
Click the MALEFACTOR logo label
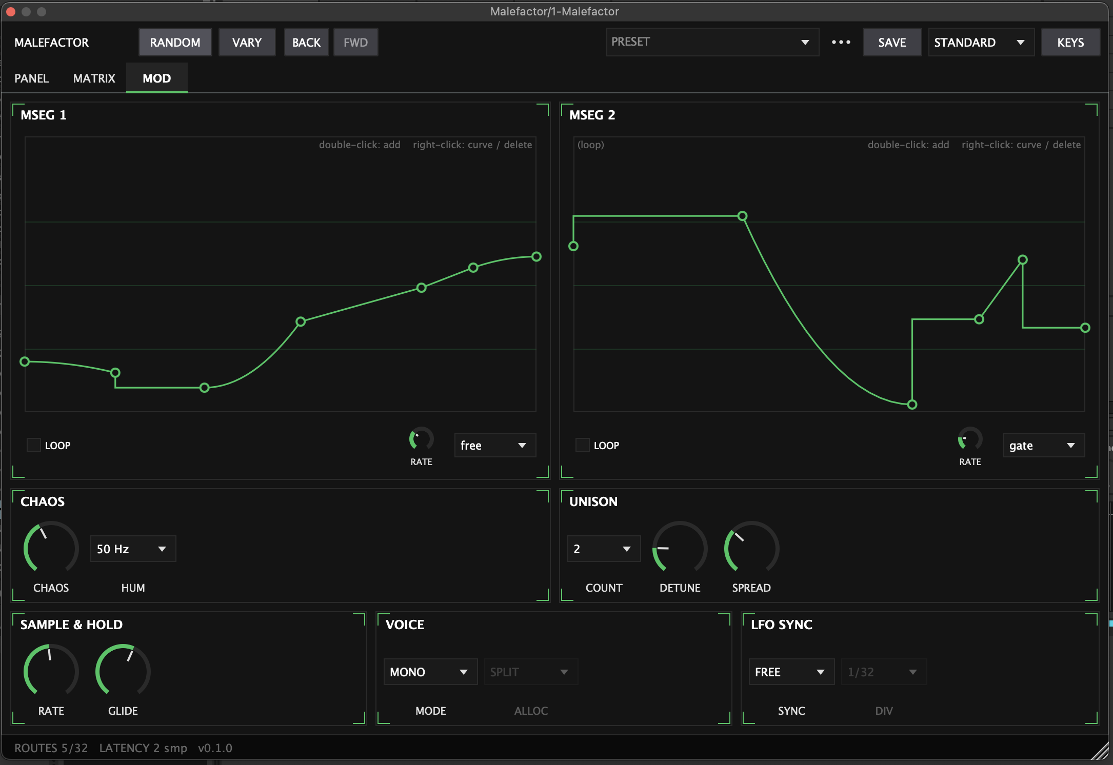tap(51, 43)
